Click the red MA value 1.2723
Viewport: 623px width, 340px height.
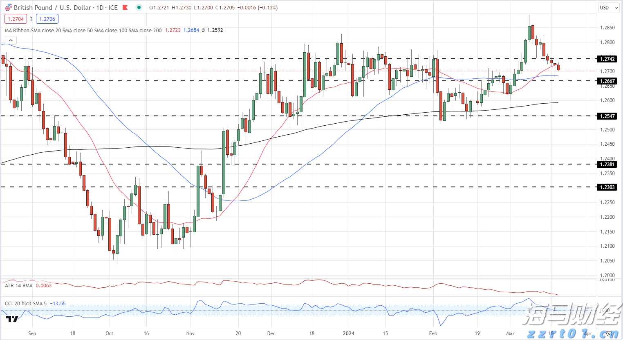[x=173, y=30]
